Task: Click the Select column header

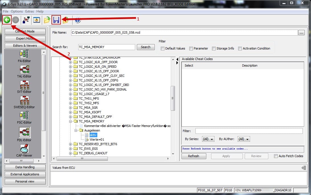Action: [189, 65]
